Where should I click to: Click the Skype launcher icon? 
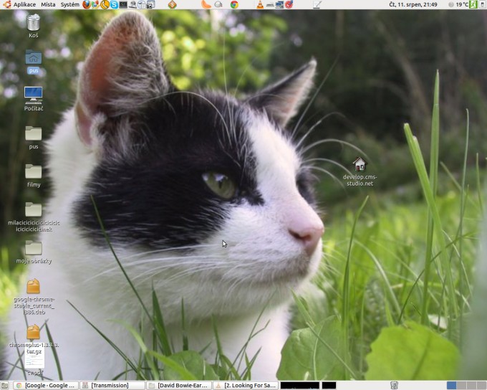[115, 4]
